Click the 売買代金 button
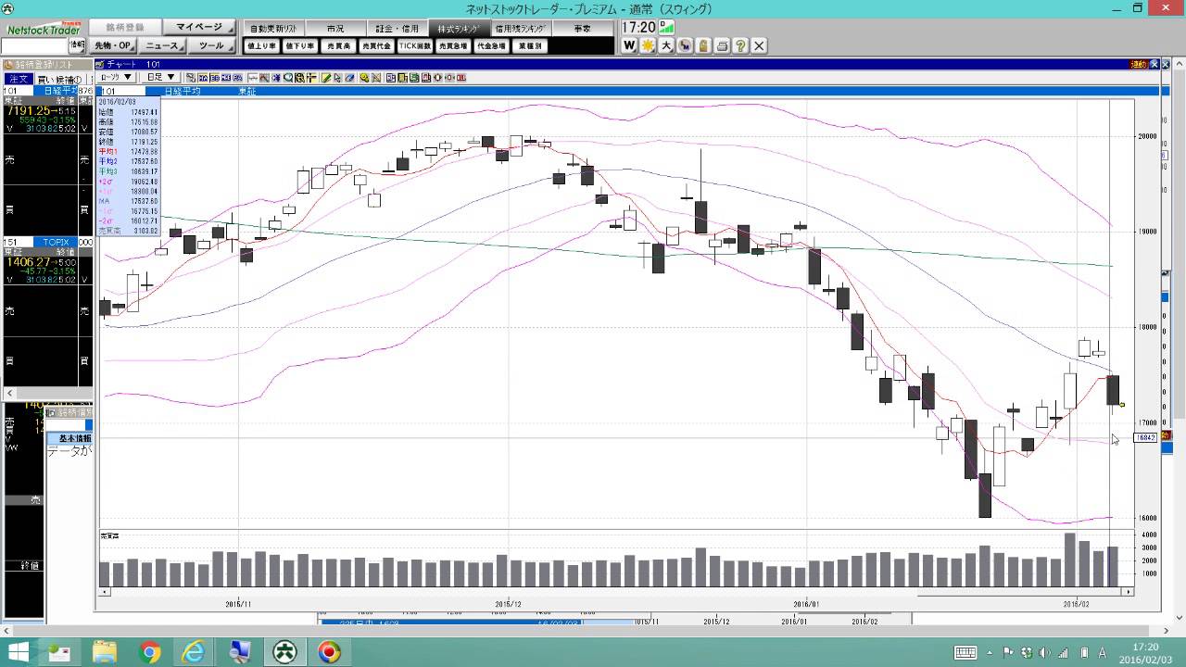The width and height of the screenshot is (1186, 667). click(376, 45)
